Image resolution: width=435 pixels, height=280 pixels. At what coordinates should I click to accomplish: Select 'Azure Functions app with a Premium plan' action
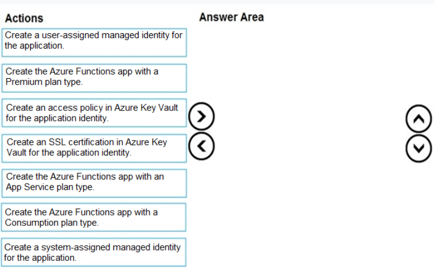point(94,78)
